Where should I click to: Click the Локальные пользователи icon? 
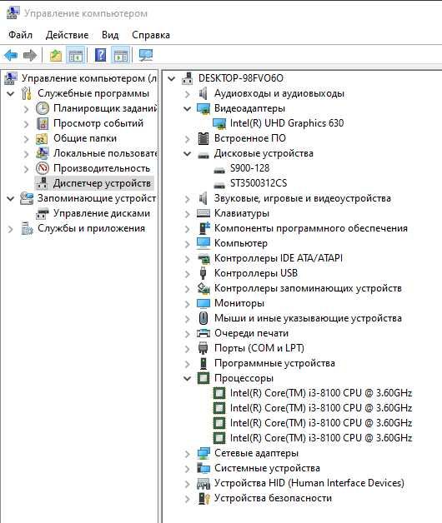pyautogui.click(x=42, y=153)
